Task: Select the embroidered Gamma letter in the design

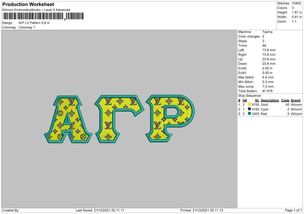Action: [120, 119]
